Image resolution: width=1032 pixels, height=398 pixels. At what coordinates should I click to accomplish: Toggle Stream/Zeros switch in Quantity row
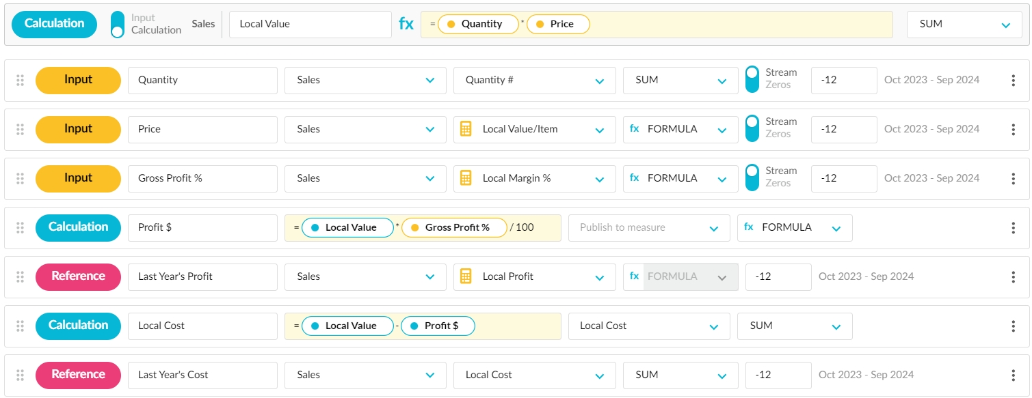click(x=752, y=79)
